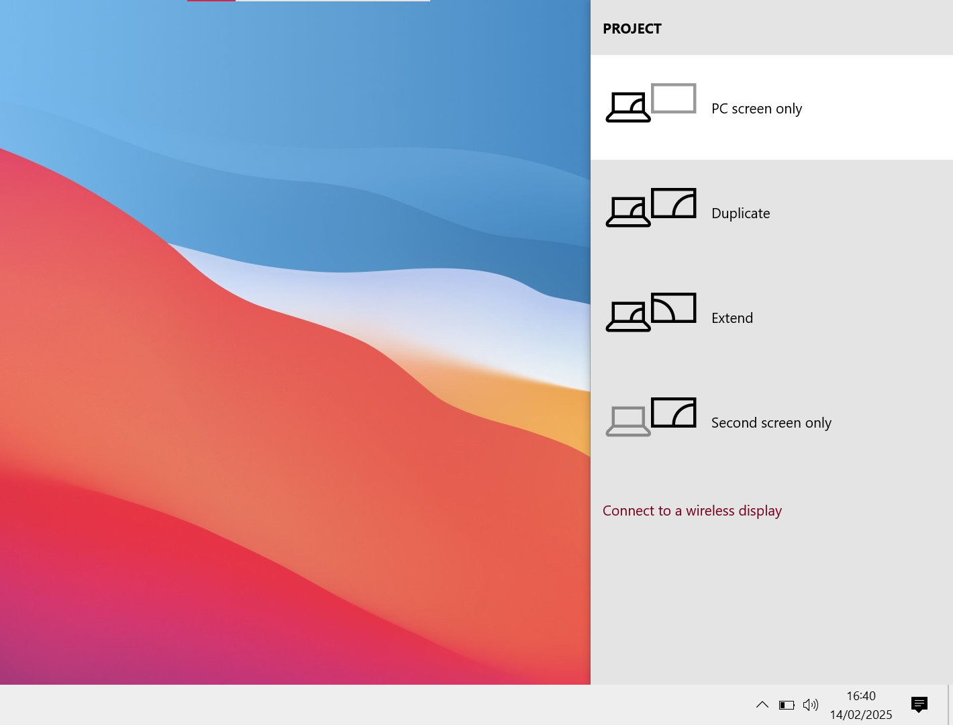Open the taskbar clock showing 16:40
Screen dimensions: 953x725
coord(860,705)
